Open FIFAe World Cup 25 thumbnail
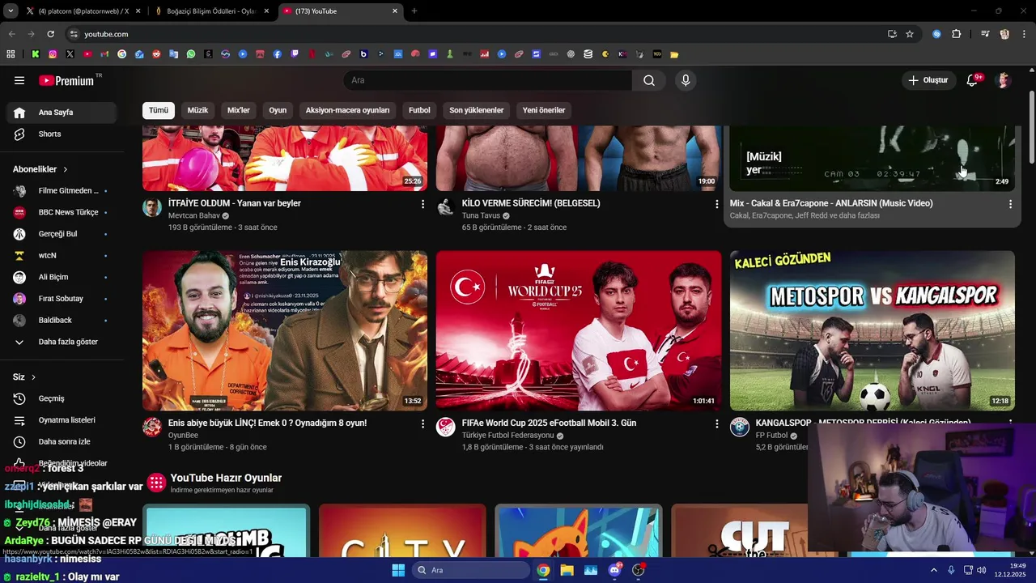 [579, 330]
